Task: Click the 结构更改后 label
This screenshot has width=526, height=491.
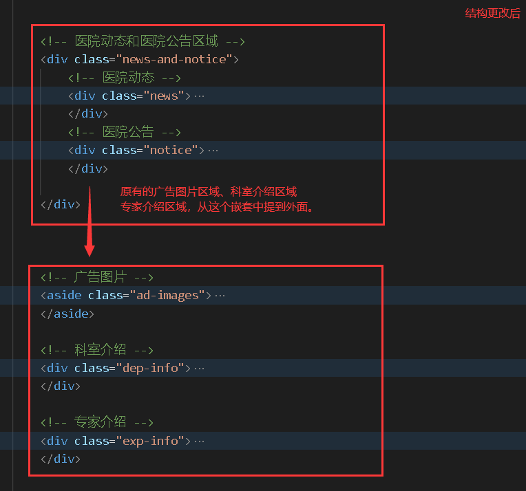Action: point(493,13)
